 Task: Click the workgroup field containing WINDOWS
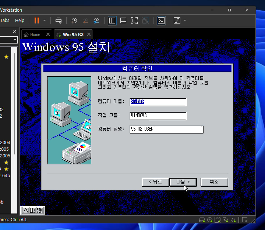(x=158, y=116)
